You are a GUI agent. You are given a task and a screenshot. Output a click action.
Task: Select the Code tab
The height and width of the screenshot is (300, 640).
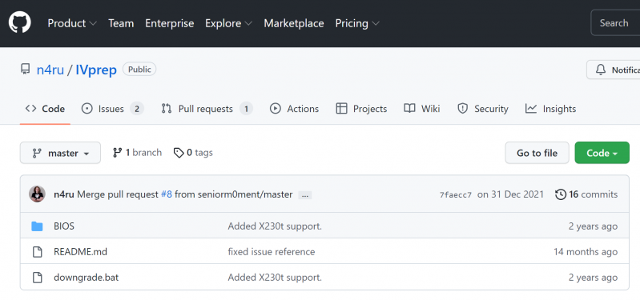[45, 109]
